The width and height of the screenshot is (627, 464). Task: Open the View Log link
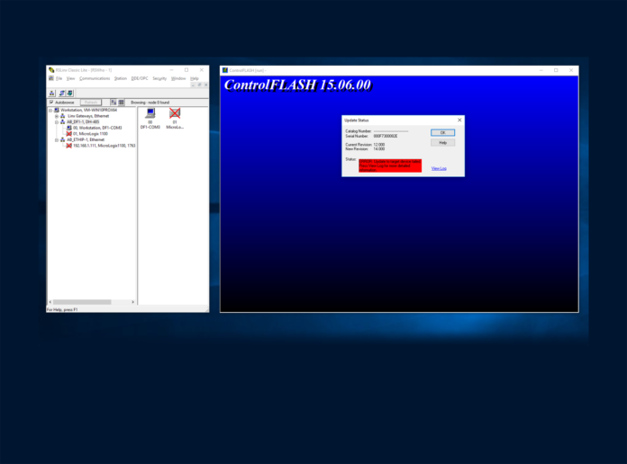click(x=439, y=168)
